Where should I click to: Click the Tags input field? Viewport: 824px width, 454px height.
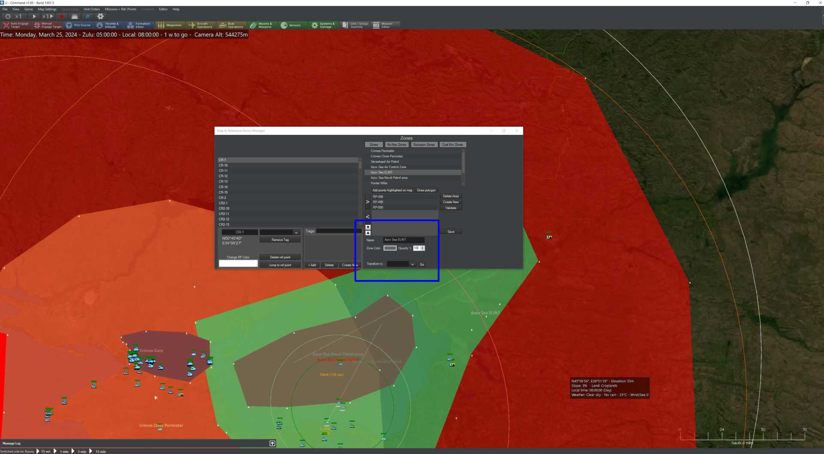pos(339,231)
